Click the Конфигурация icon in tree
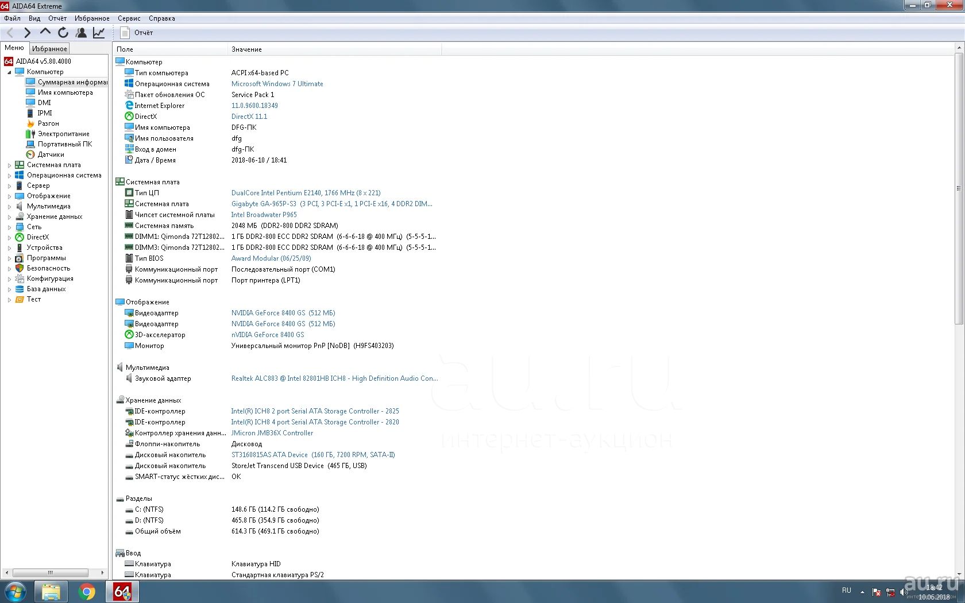The image size is (965, 603). pos(20,279)
